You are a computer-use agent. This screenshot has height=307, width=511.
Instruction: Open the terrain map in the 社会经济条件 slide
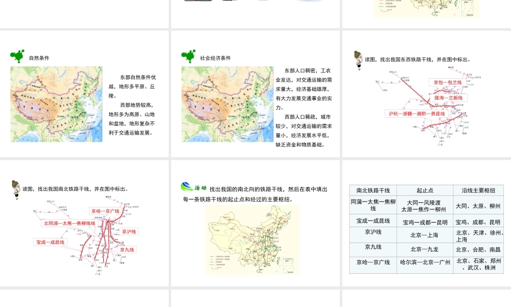tap(227, 104)
